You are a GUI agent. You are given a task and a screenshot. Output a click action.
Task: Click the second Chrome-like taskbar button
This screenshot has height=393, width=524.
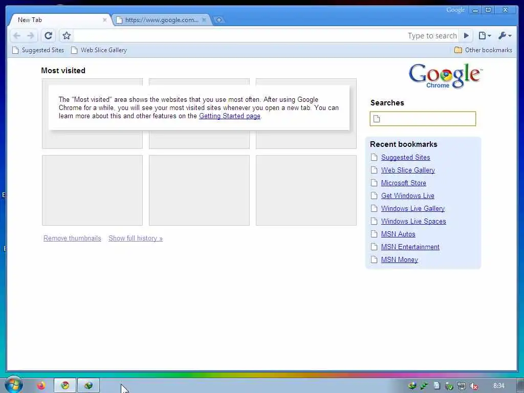(x=89, y=386)
